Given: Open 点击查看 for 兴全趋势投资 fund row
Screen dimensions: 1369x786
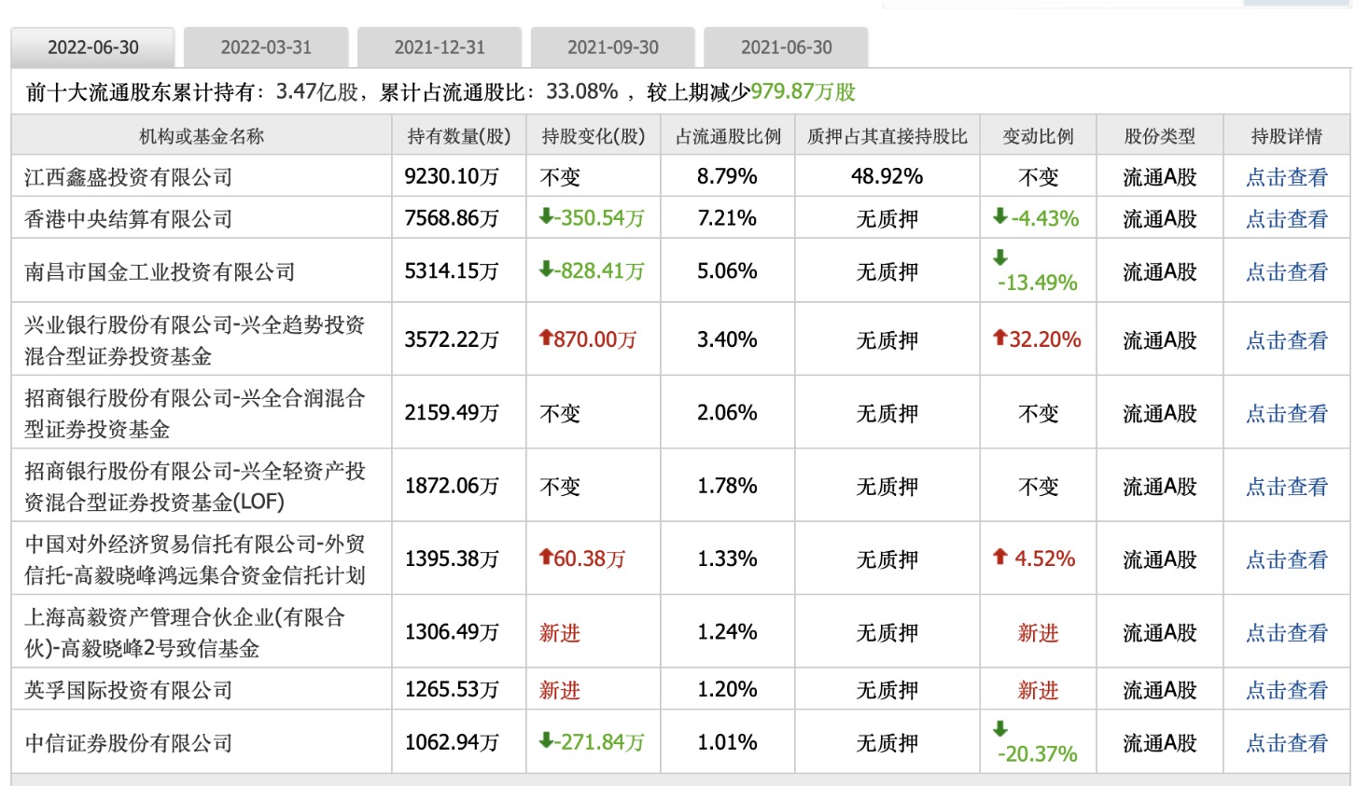Looking at the screenshot, I should (1287, 340).
